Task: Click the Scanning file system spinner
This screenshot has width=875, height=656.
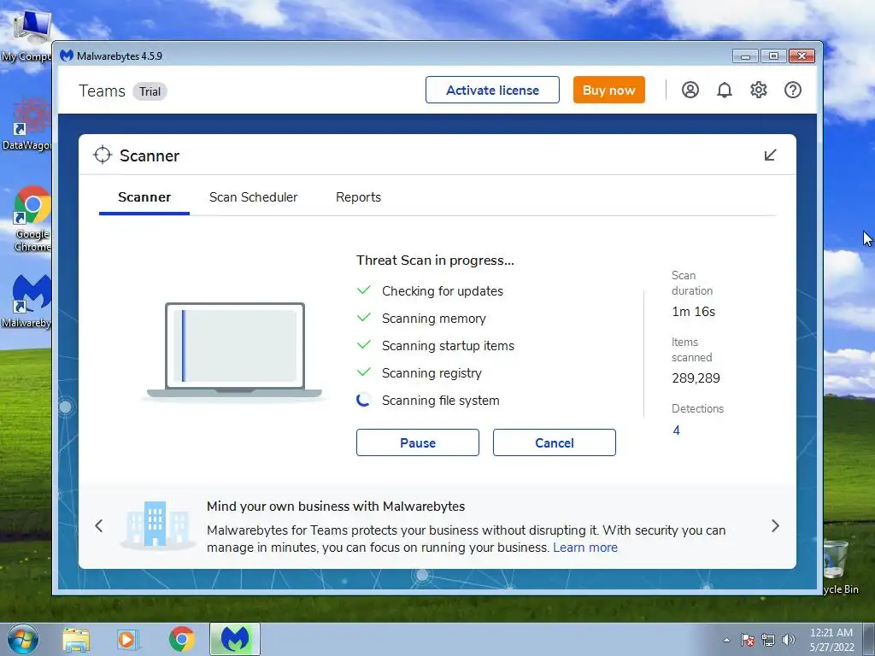Action: pos(363,400)
